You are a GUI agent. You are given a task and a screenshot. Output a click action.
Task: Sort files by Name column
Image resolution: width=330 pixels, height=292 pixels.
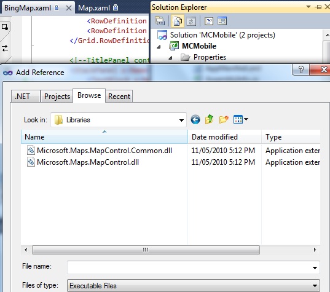tap(104, 137)
